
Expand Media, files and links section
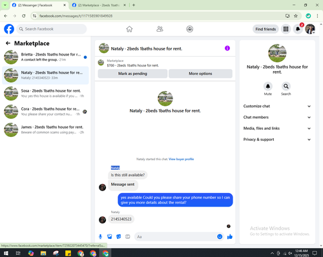click(x=277, y=128)
